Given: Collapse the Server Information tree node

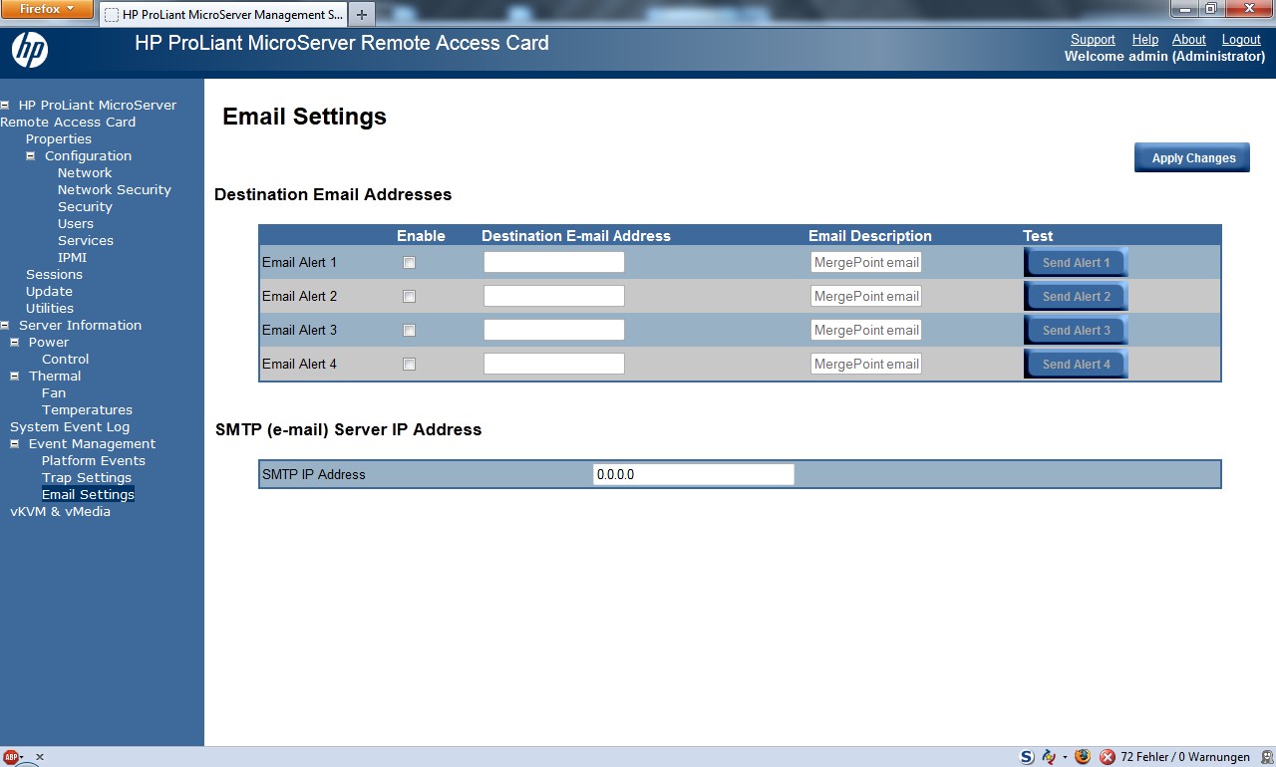Looking at the screenshot, I should (x=5, y=325).
